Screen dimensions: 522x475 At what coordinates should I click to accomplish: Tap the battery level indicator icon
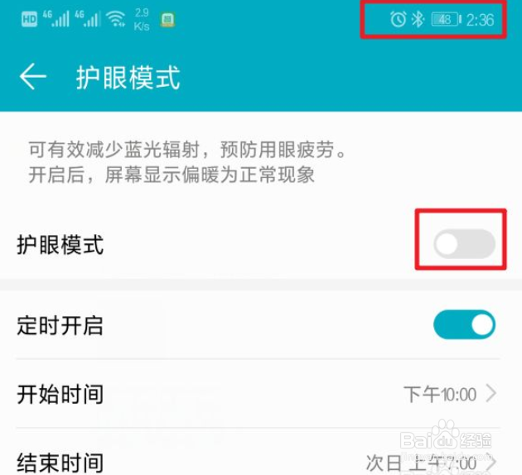(446, 19)
